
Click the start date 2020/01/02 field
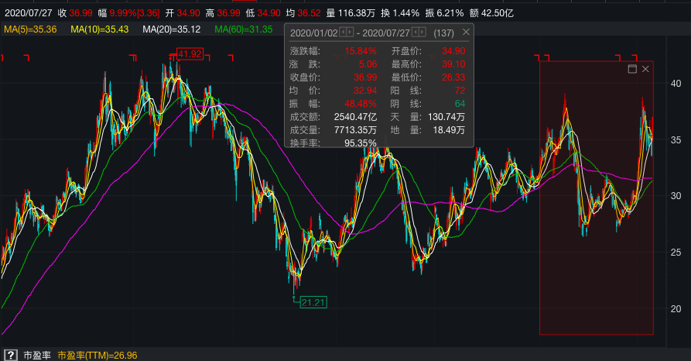pos(313,33)
